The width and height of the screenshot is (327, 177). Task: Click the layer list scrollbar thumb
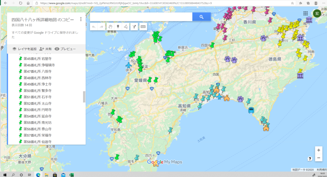pos(84,97)
